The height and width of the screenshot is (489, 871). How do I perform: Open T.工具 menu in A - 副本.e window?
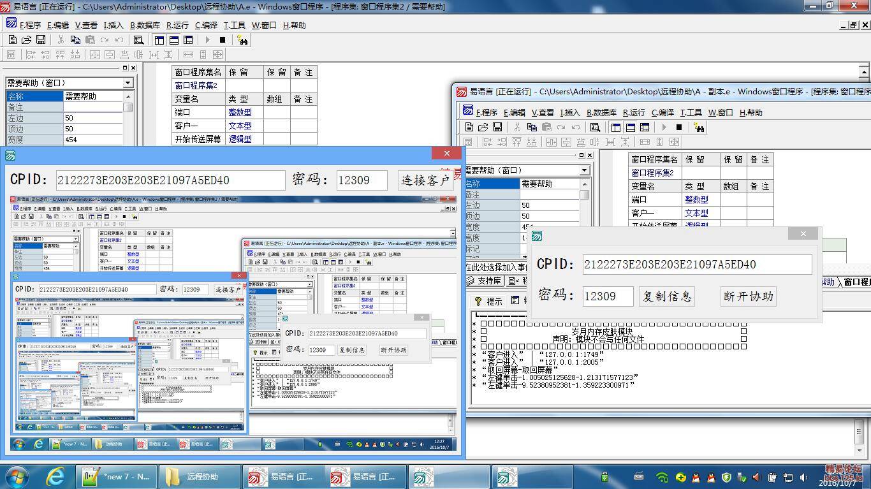(x=691, y=113)
